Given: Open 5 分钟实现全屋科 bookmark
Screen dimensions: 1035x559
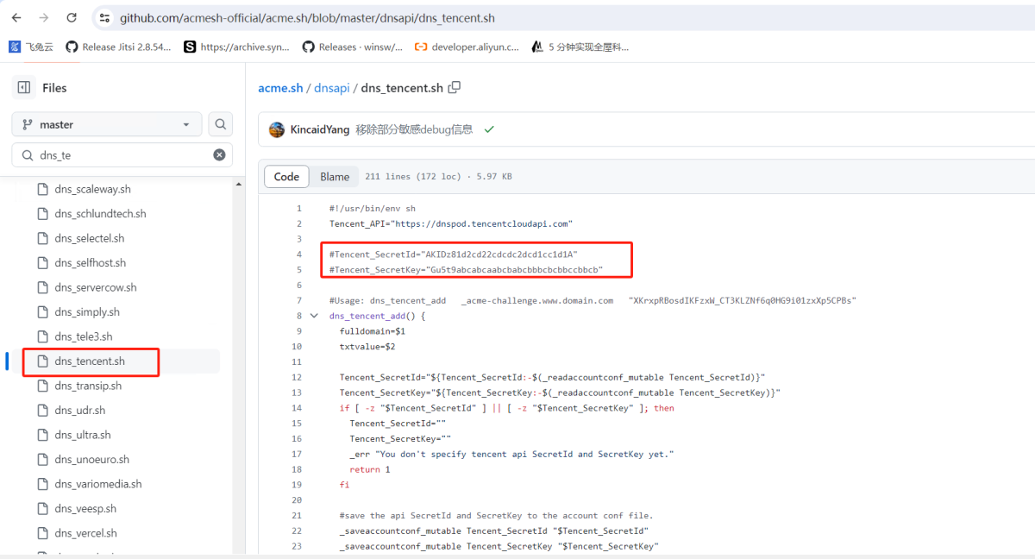Looking at the screenshot, I should (x=580, y=47).
